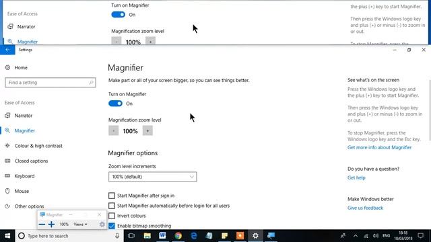
Task: Click the Narrator sidebar icon in the Settings window
Action: pos(7,116)
